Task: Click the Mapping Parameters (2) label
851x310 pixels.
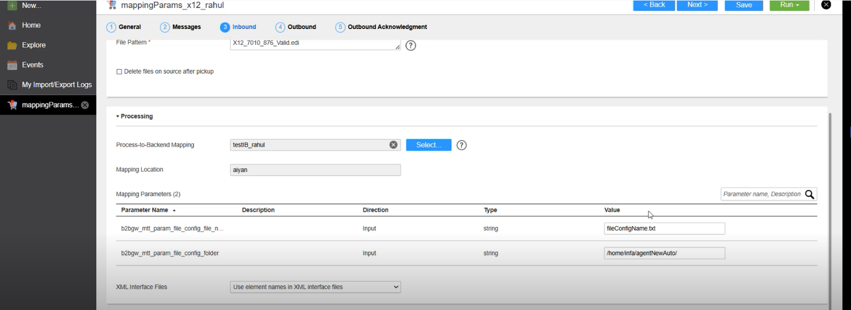Action: click(x=148, y=195)
